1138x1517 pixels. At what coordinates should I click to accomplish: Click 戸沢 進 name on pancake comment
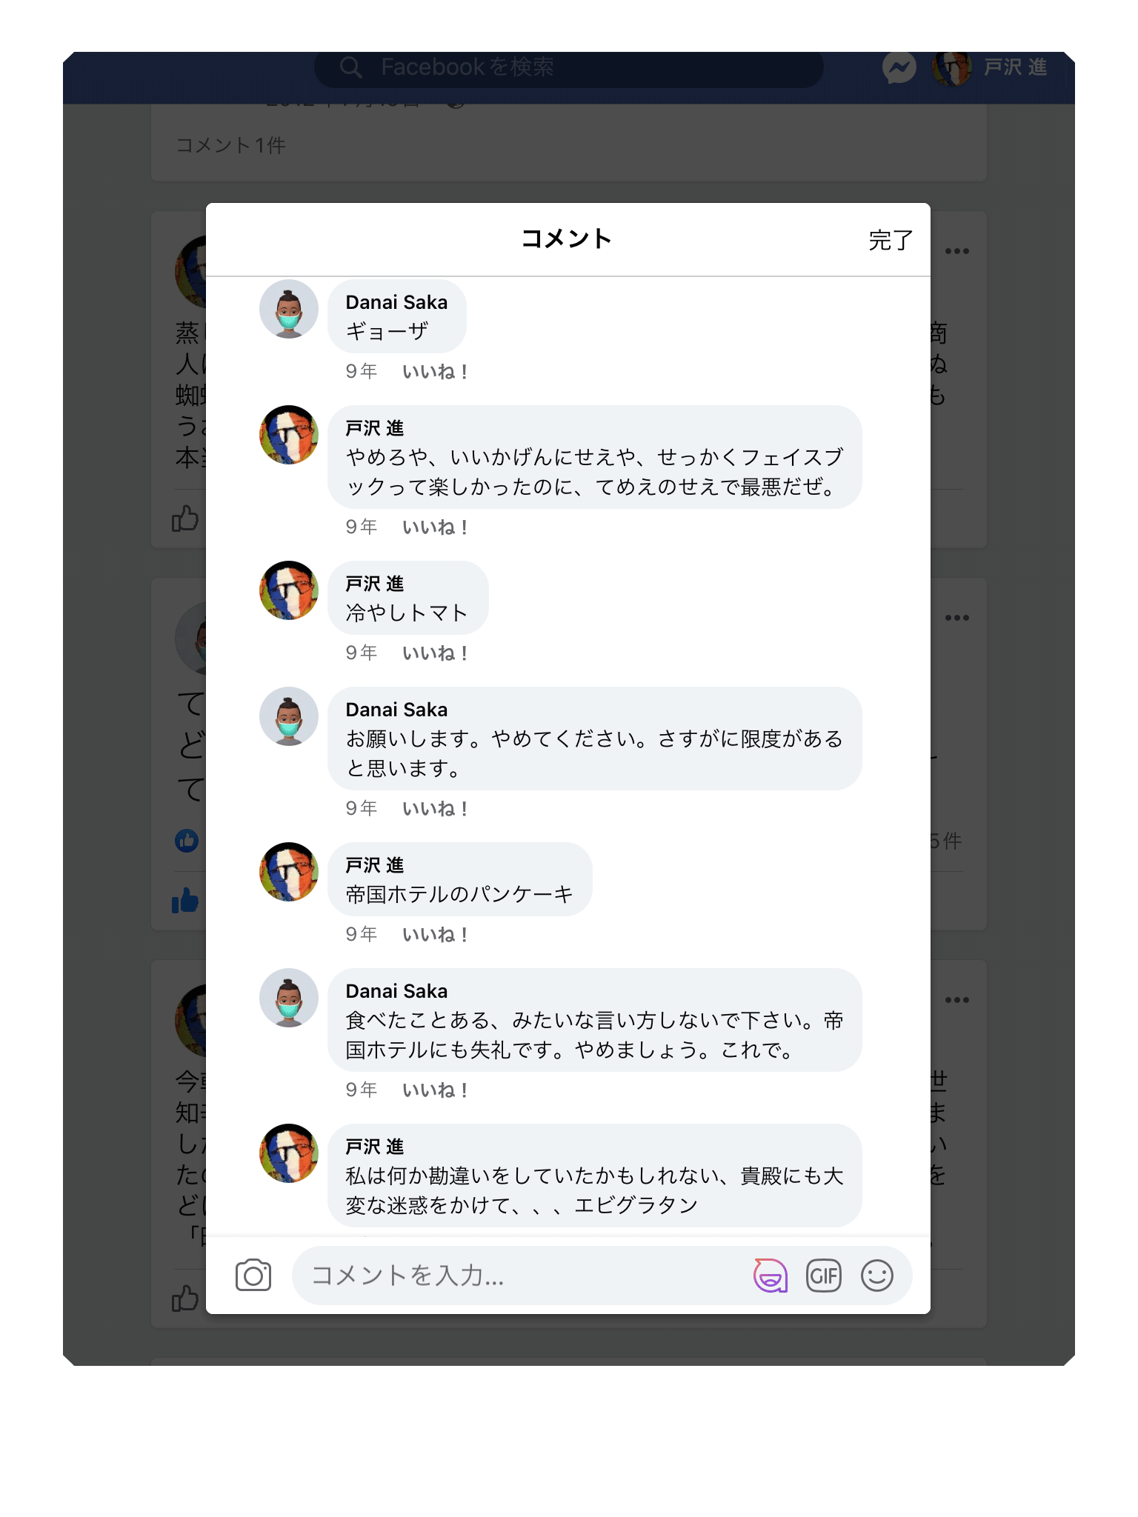click(x=374, y=865)
